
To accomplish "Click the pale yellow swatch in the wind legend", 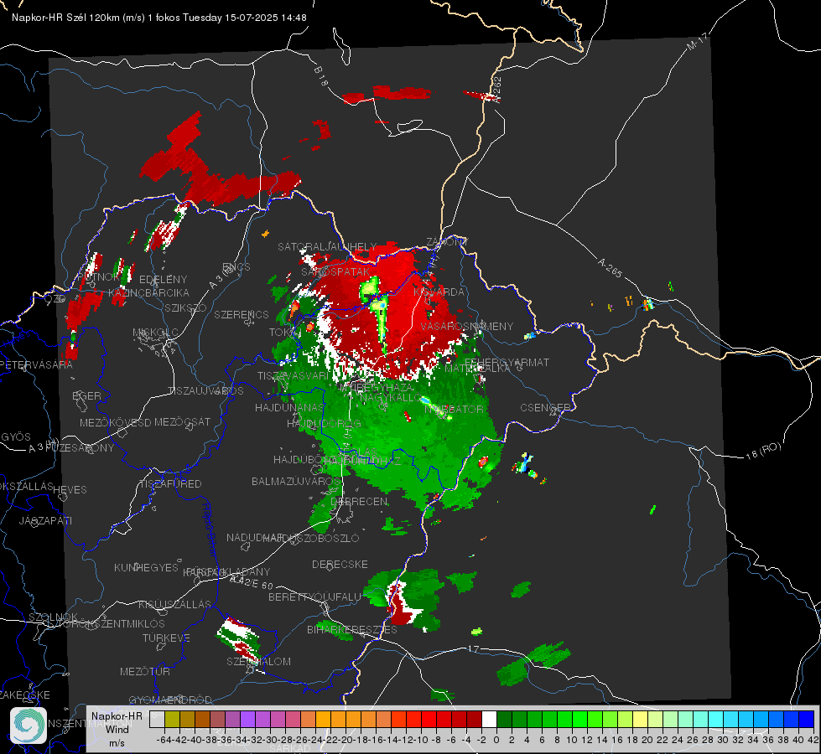I will tap(641, 720).
